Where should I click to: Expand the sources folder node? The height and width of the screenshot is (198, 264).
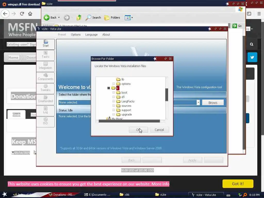pyautogui.click(x=113, y=105)
